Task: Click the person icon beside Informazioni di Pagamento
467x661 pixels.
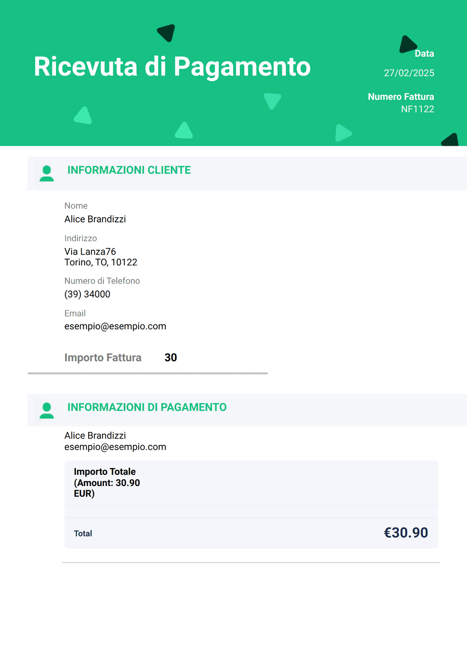Action: [x=47, y=410]
